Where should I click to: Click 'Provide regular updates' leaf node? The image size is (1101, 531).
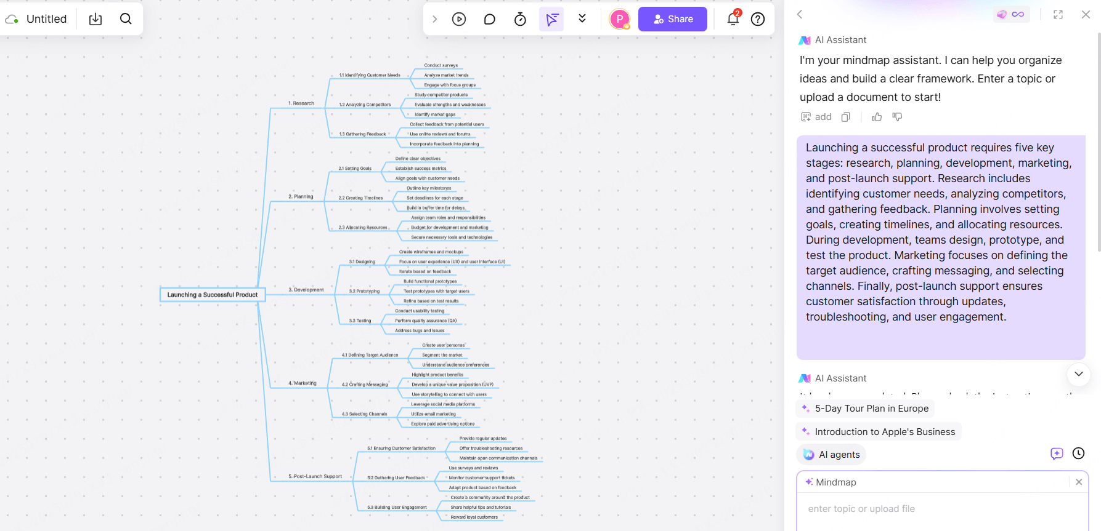click(x=483, y=439)
